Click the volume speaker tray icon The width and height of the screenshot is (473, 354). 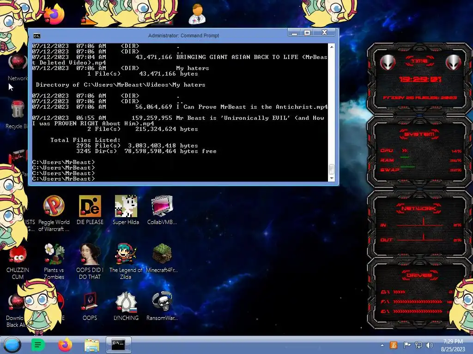[x=430, y=345]
